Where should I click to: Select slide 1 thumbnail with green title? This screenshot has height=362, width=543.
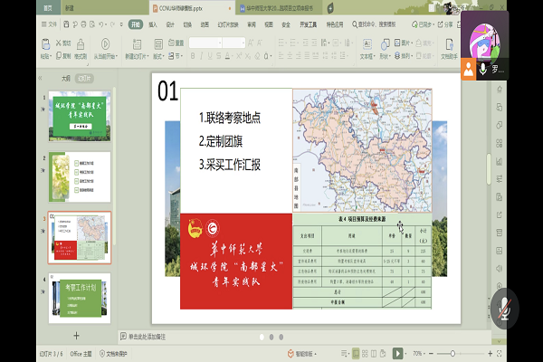[80, 116]
